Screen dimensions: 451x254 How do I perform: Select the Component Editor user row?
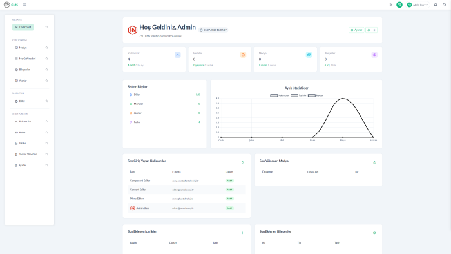tap(187, 181)
